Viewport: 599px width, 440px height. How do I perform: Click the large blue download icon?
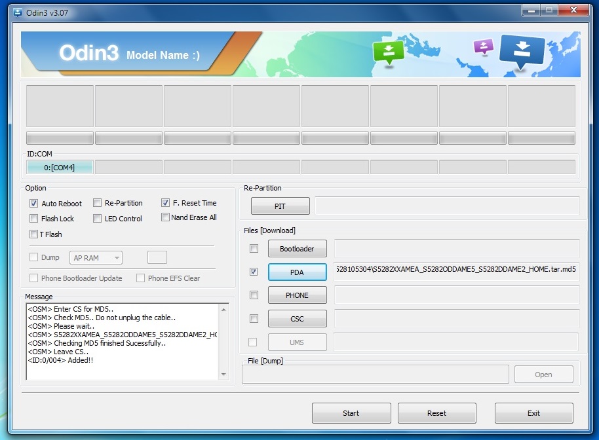point(521,50)
